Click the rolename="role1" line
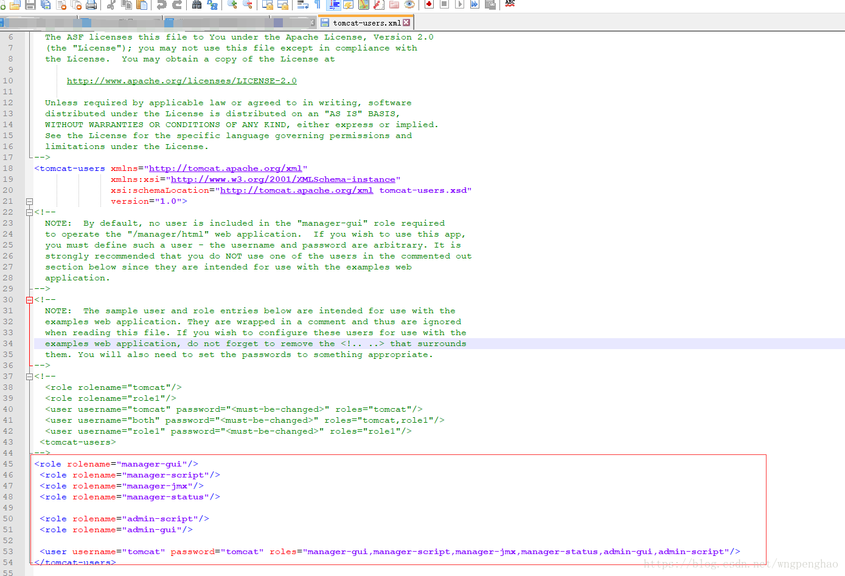 click(111, 398)
